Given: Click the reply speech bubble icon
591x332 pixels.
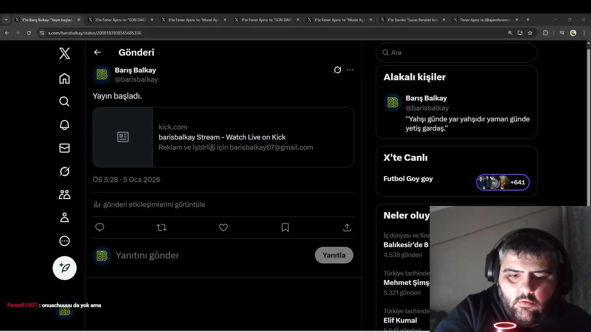Looking at the screenshot, I should [100, 227].
